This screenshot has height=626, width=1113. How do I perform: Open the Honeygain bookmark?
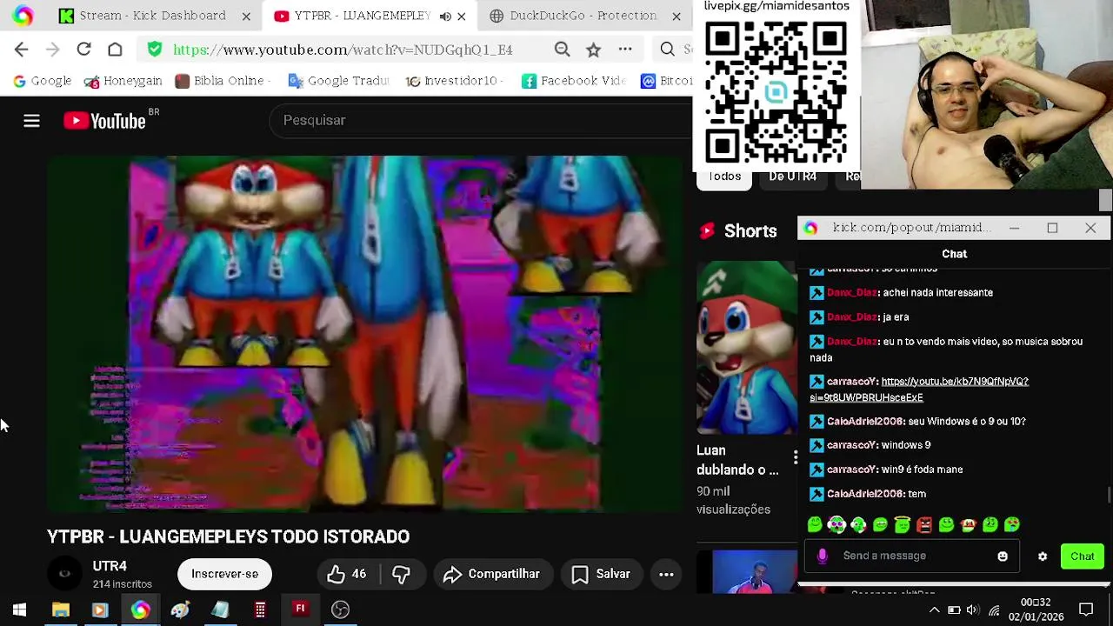click(x=123, y=81)
